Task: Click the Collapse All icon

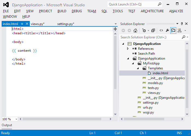Action: 153,30
